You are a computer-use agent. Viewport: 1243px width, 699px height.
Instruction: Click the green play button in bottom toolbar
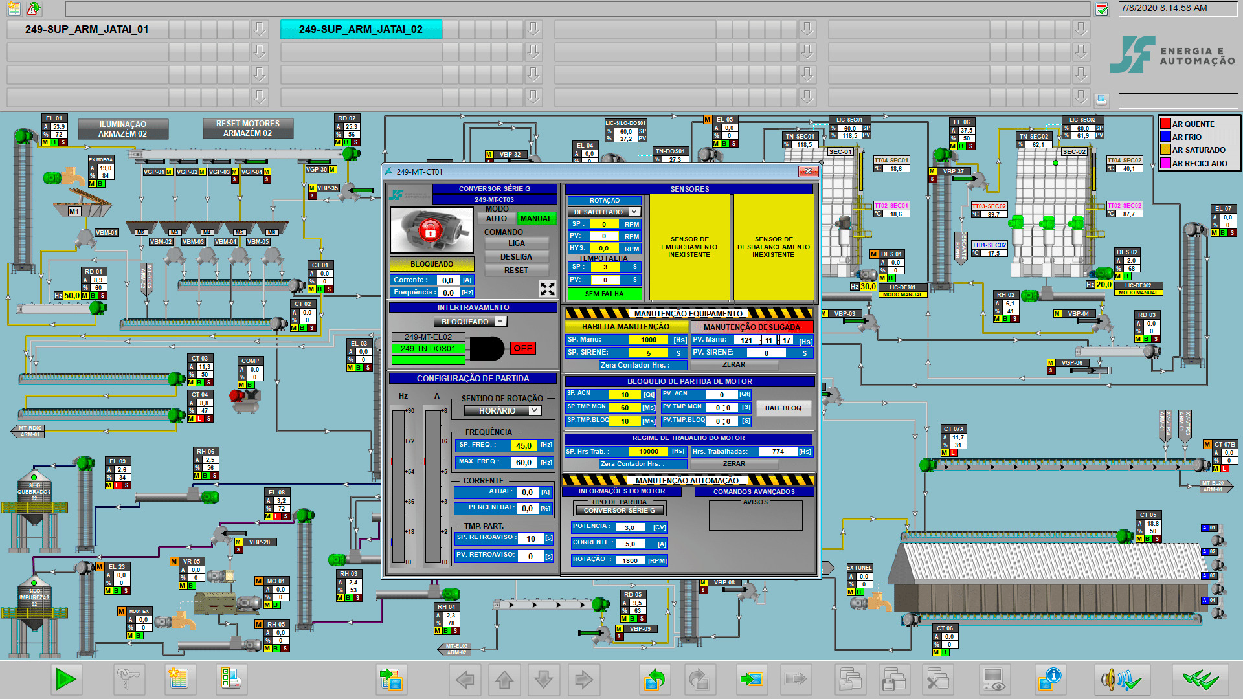[x=66, y=679]
